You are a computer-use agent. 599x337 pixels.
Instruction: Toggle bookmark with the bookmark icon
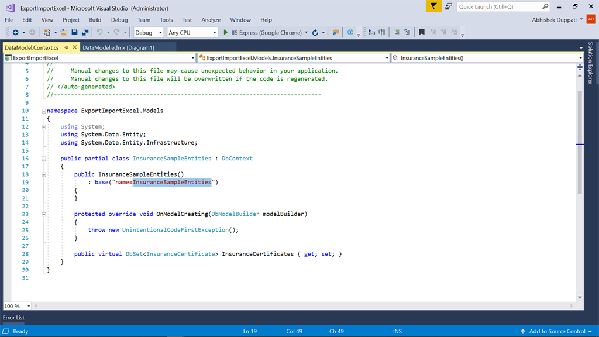[422, 33]
